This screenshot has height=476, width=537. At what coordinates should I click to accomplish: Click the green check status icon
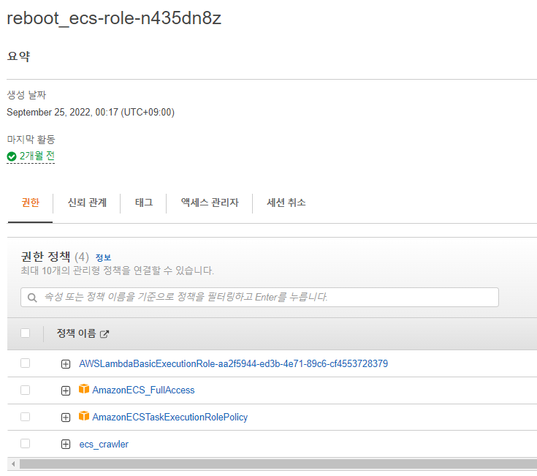[x=12, y=156]
